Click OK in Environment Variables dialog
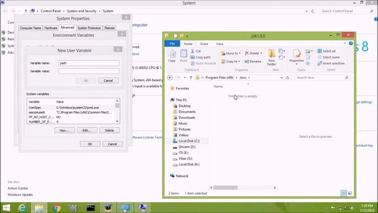Image resolution: width=378 pixels, height=213 pixels. [x=90, y=144]
